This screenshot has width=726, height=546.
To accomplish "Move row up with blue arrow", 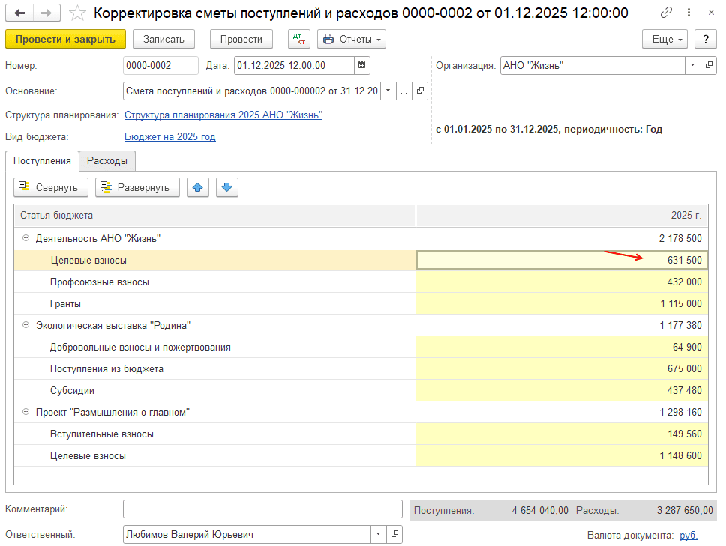I will click(197, 187).
